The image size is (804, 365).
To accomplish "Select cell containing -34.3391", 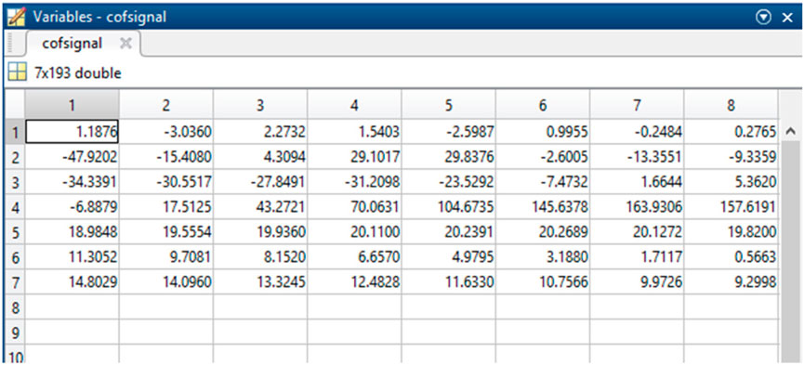I will click(72, 182).
